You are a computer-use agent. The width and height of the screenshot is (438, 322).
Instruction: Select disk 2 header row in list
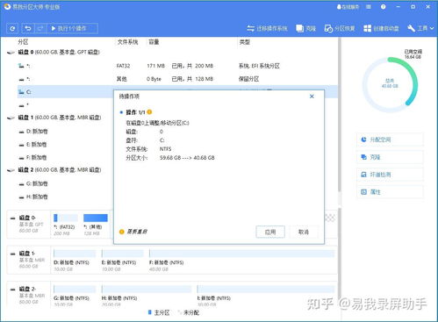tap(60, 170)
